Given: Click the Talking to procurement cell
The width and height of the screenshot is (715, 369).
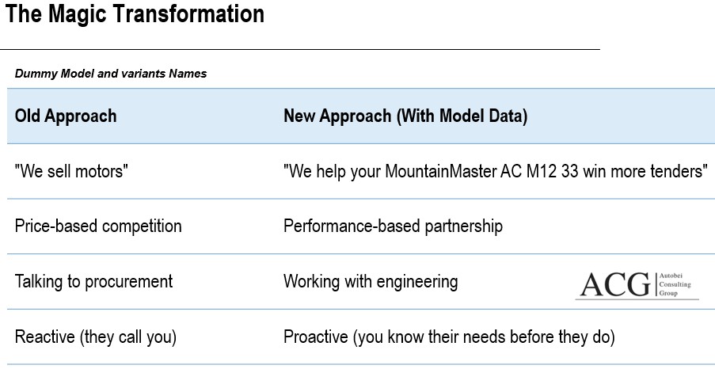Looking at the screenshot, I should click(x=93, y=281).
